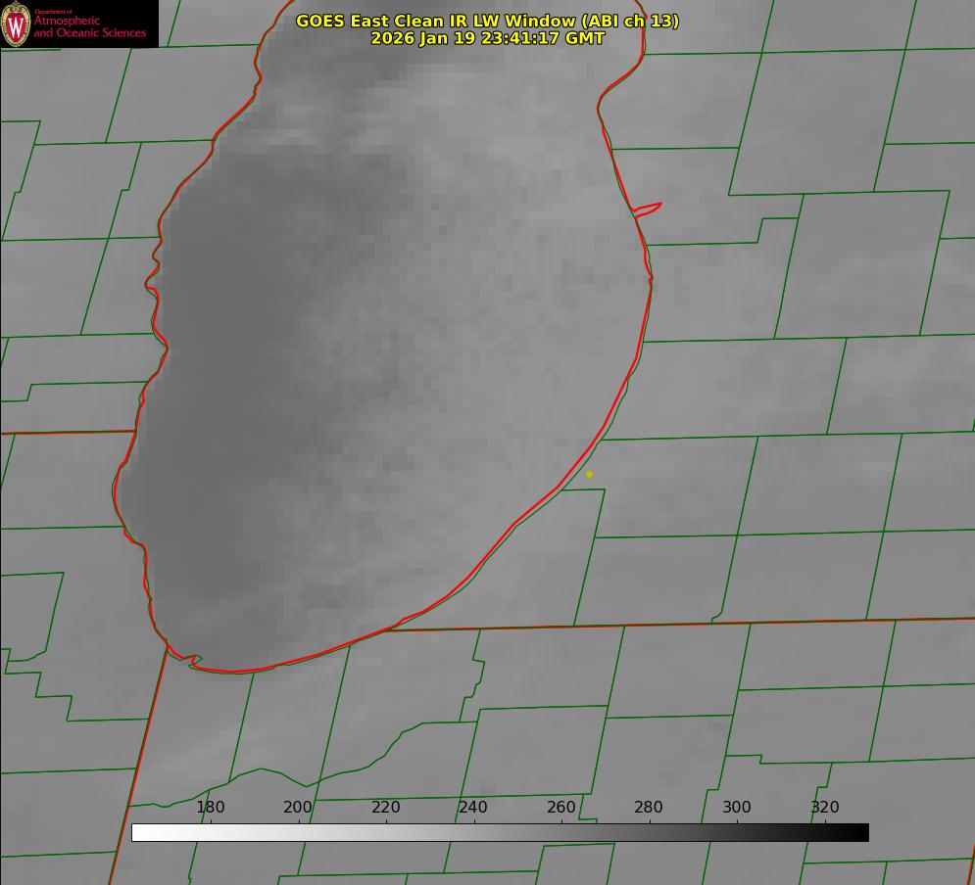This screenshot has height=885, width=975.
Task: Click the grayscale temperature colorbar
Action: (x=500, y=832)
